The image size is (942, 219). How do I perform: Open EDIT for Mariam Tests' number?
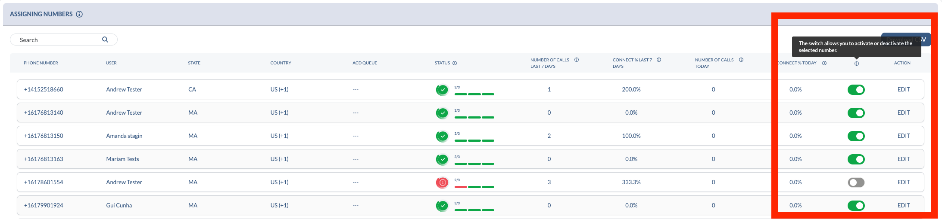click(x=904, y=159)
